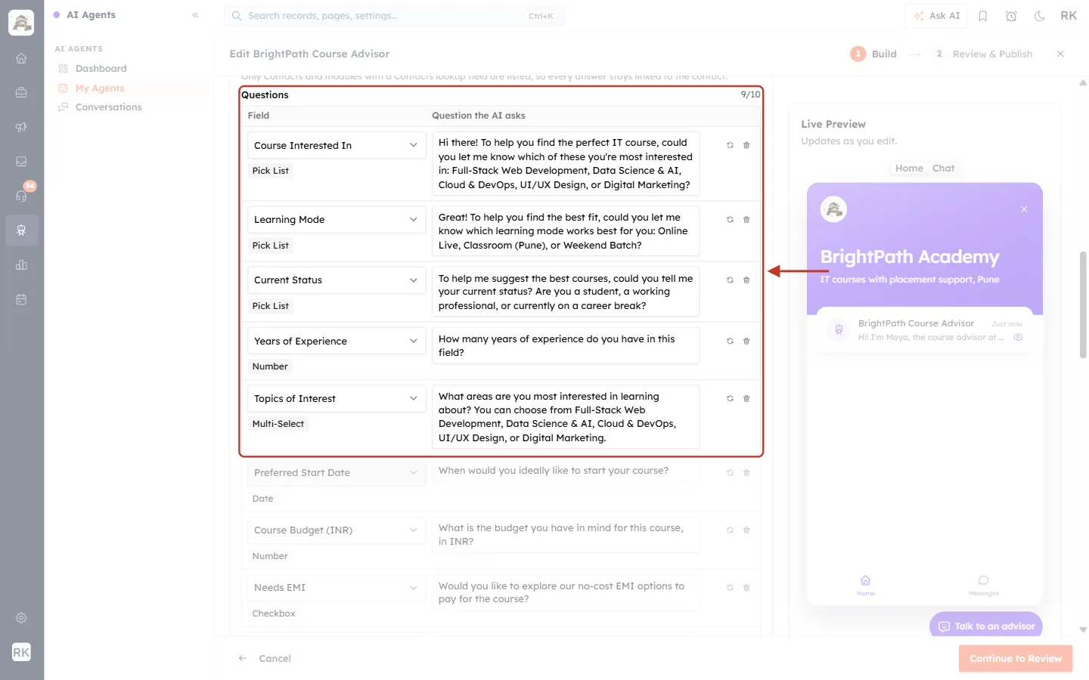Screen dimensions: 1089x680
Task: Open the bookmark icon in top bar
Action: [983, 16]
